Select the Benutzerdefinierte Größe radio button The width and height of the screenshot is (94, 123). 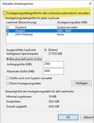pyautogui.click(x=8, y=59)
